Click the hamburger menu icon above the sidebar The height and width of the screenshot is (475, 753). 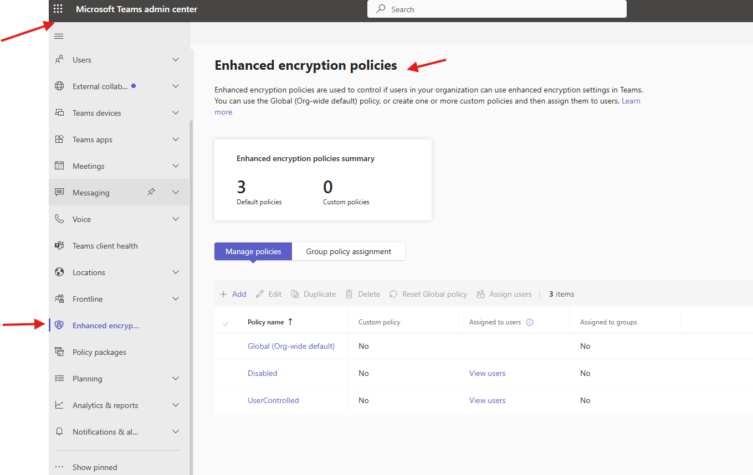tap(59, 35)
